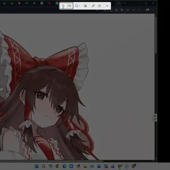Click the upper side-panel gear button
Image resolution: width=170 pixels, height=170 pixels.
155,116
